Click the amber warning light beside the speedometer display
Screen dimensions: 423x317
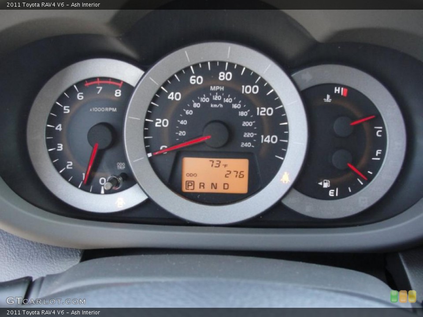click(285, 178)
